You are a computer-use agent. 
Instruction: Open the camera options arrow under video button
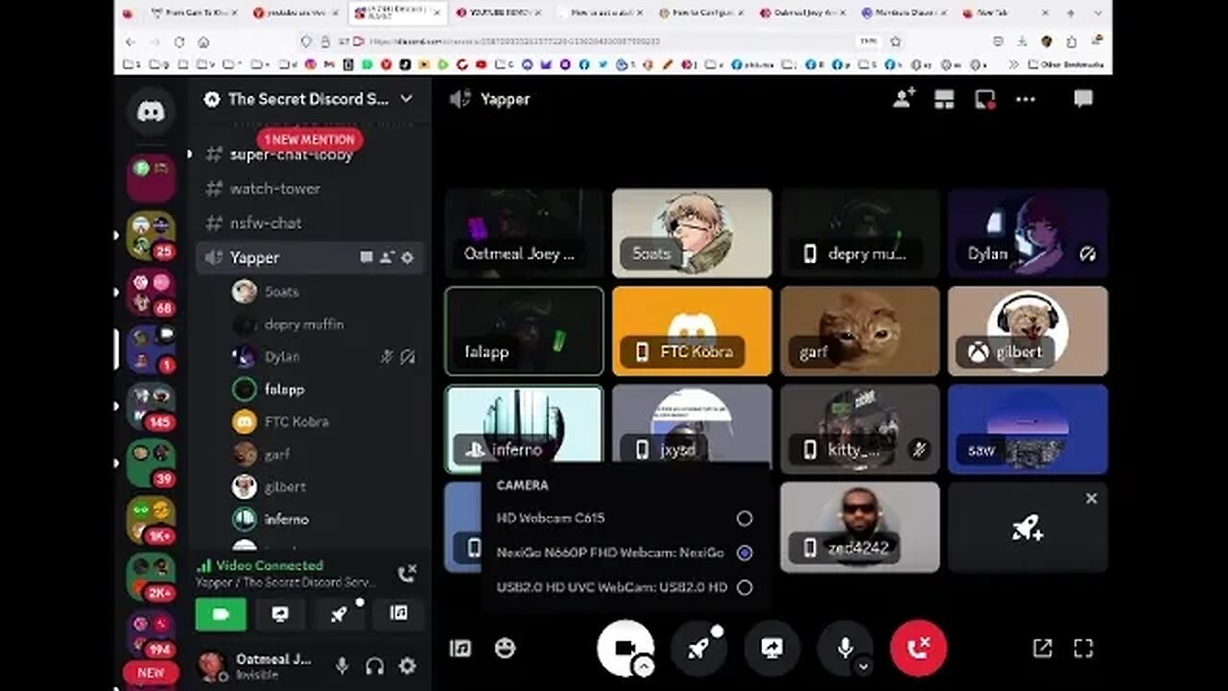tap(644, 667)
